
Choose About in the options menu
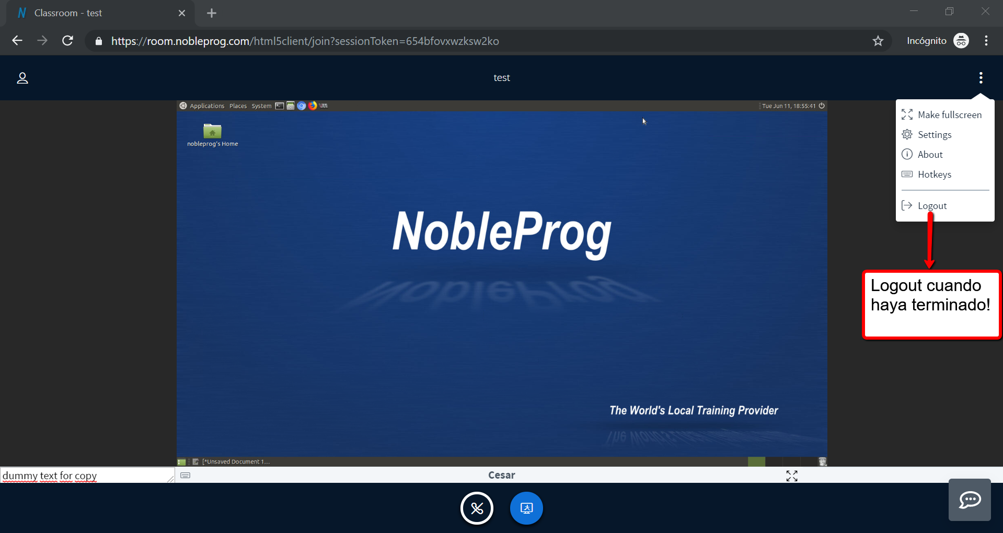923,155
